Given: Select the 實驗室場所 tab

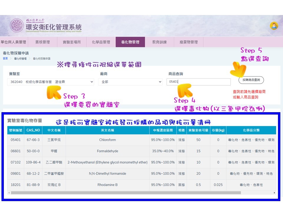Looking at the screenshot, I should (72, 42).
